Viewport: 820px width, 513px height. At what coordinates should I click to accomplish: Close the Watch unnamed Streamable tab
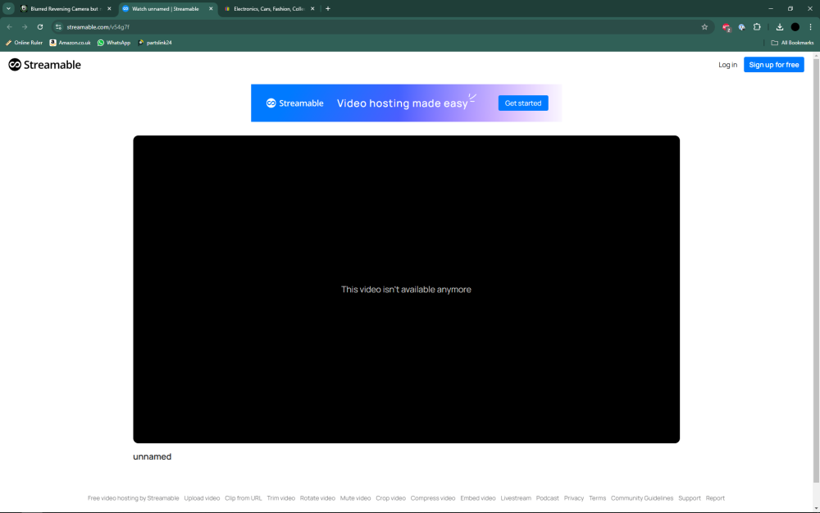(211, 9)
